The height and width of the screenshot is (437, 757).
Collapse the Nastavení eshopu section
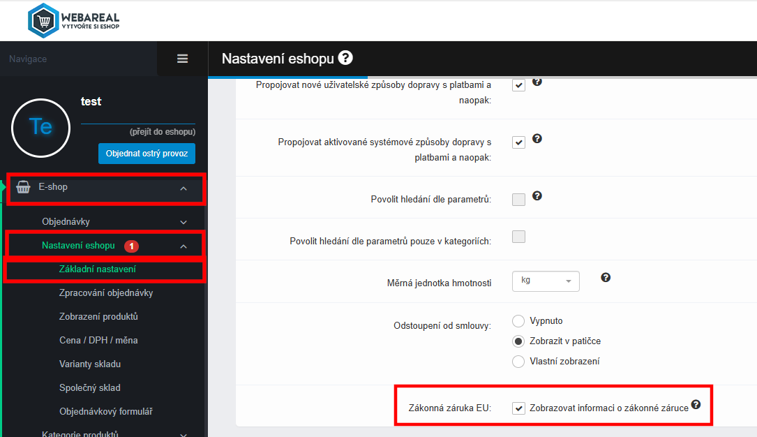[183, 246]
